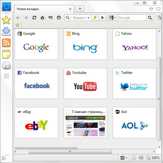
Task: Open the Facebook quick access tile
Action: click(x=36, y=83)
